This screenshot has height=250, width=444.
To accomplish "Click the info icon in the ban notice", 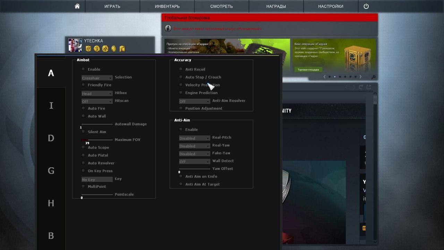I will tap(168, 28).
